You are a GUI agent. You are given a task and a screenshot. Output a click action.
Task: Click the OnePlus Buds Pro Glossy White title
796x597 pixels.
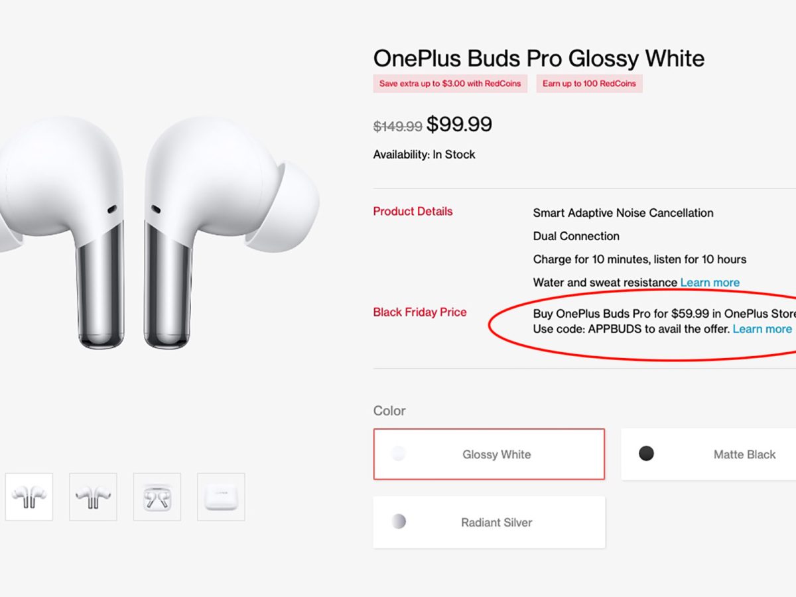coord(539,58)
